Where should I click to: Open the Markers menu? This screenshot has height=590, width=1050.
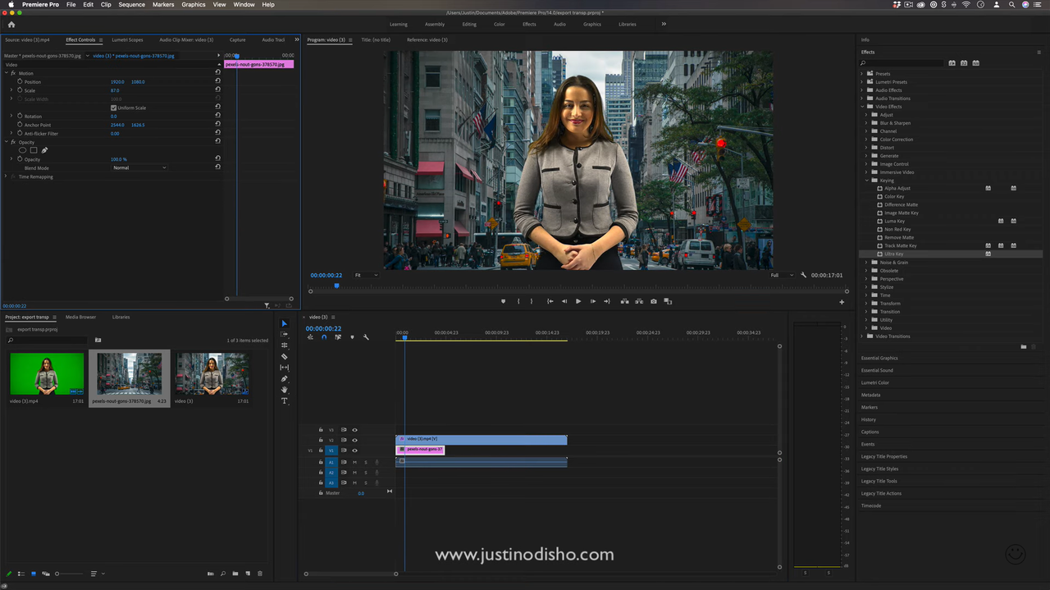[x=163, y=5]
